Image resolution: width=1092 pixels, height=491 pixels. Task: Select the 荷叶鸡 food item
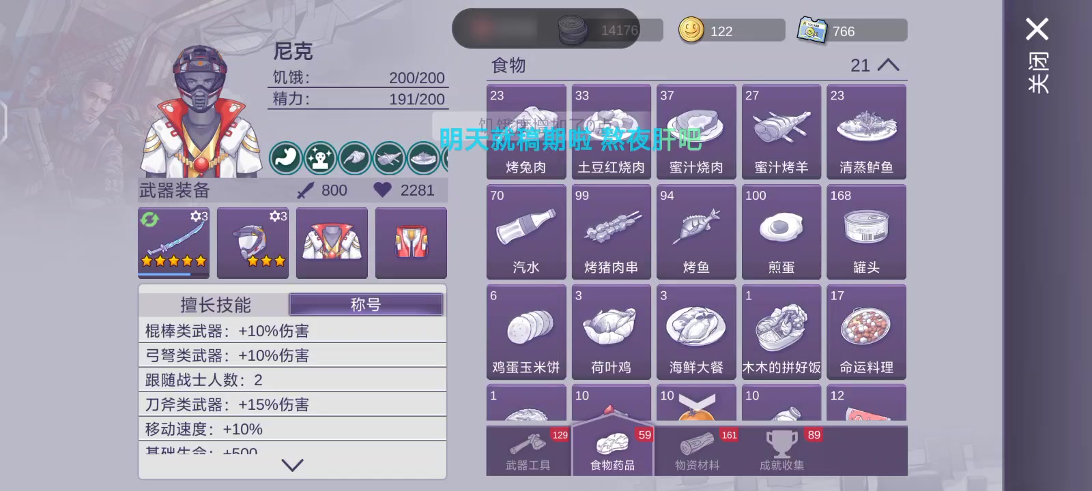[x=611, y=332]
